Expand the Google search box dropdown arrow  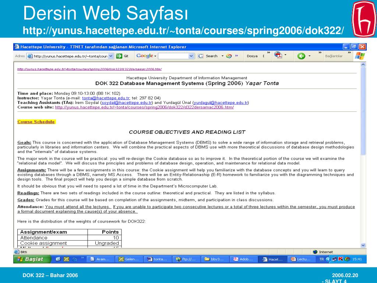pyautogui.click(x=191, y=56)
